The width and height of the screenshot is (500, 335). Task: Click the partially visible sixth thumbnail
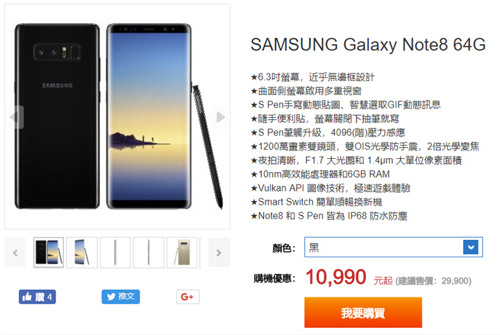pyautogui.click(x=201, y=252)
